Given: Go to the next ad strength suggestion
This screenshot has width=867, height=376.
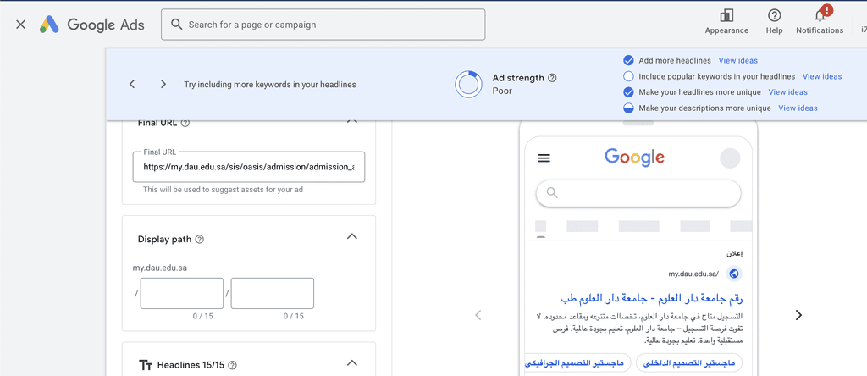Looking at the screenshot, I should [x=163, y=84].
